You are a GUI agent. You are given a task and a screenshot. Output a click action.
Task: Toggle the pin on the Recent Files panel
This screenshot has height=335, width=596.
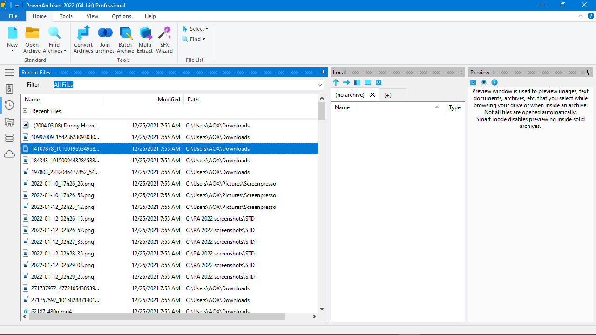(323, 72)
